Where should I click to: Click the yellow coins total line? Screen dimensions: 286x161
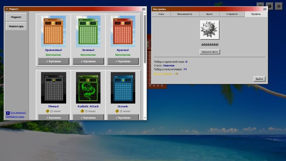pyautogui.click(x=166, y=74)
